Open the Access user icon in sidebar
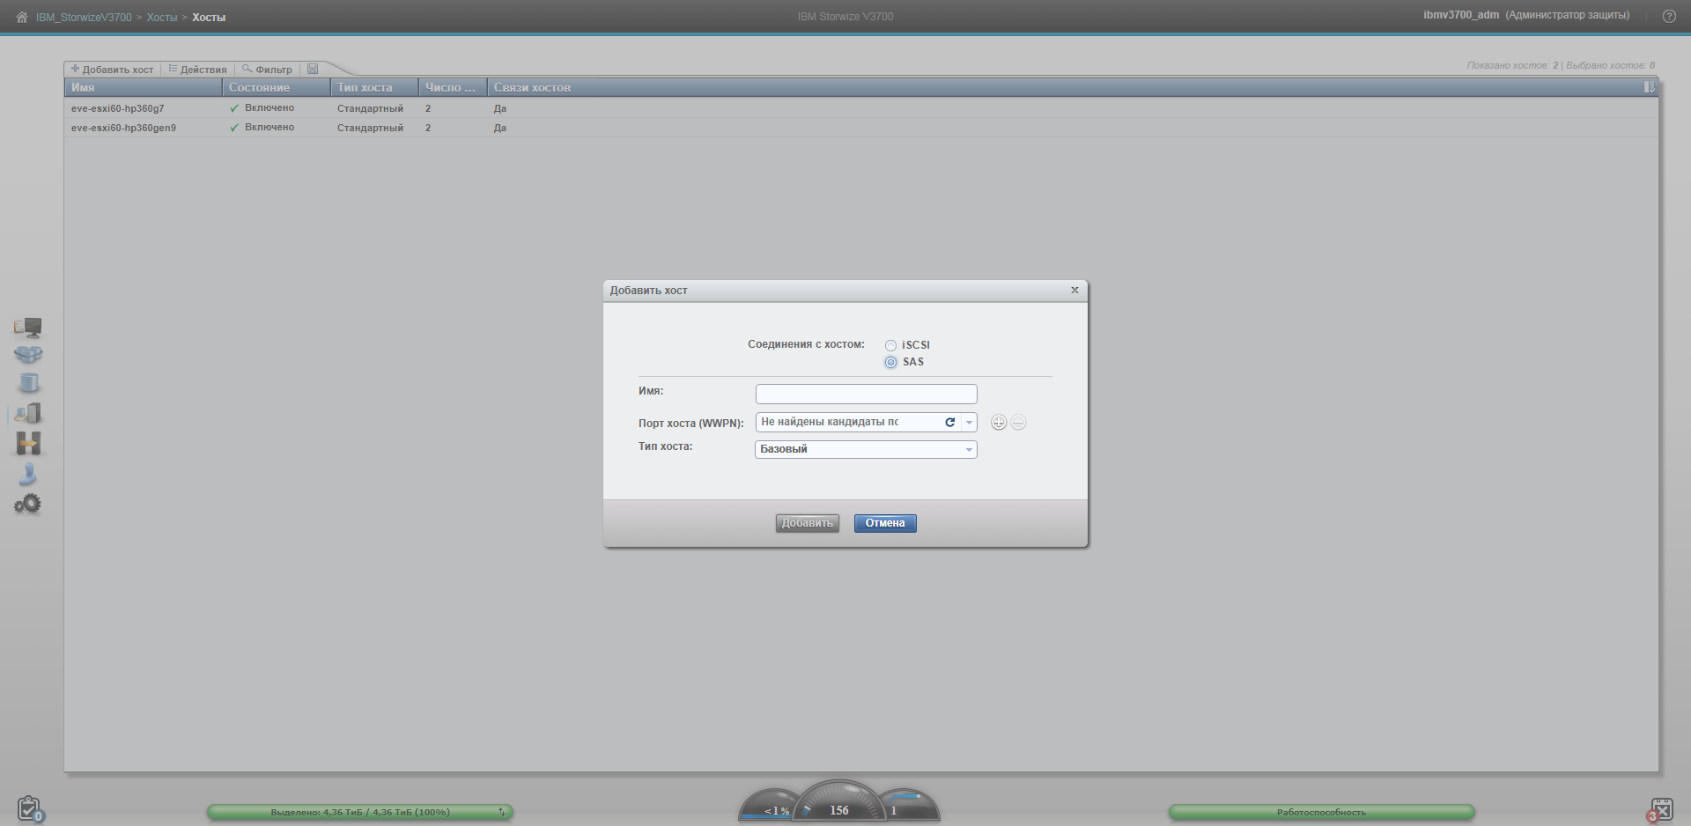Viewport: 1691px width, 826px height. point(28,475)
